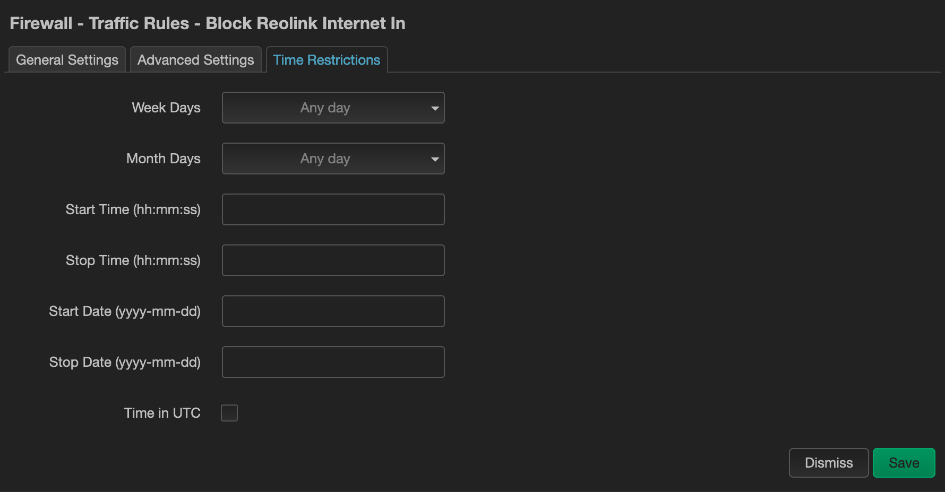Select the Start Date text box

pos(333,311)
